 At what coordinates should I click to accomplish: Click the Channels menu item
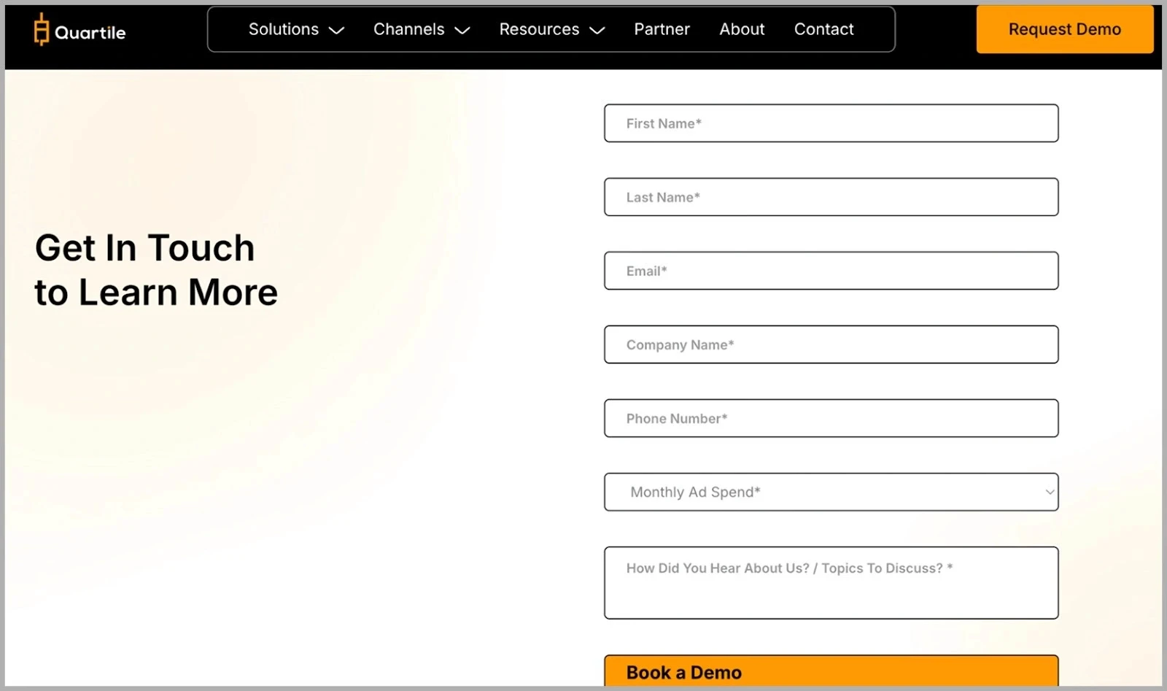point(408,29)
